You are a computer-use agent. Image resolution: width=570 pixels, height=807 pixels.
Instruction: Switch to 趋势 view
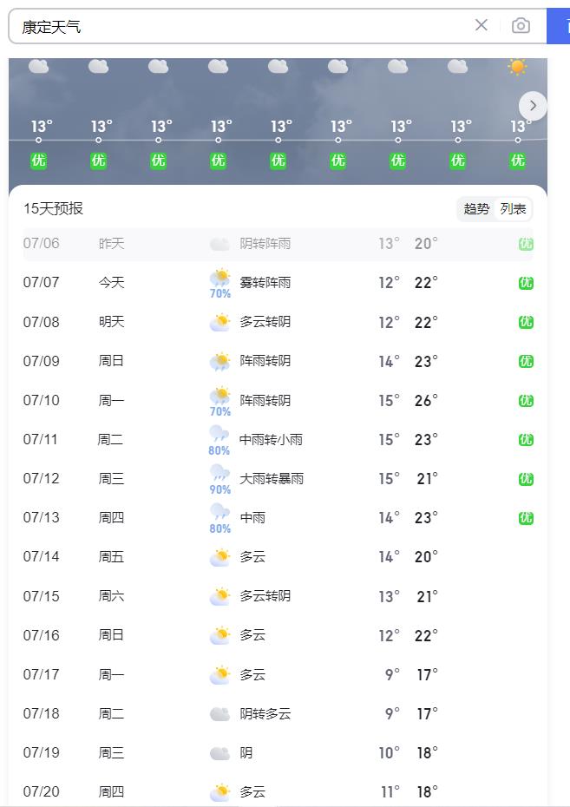476,208
